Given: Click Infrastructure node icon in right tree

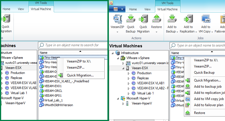Looking at the screenshot, I should [x=118, y=53].
